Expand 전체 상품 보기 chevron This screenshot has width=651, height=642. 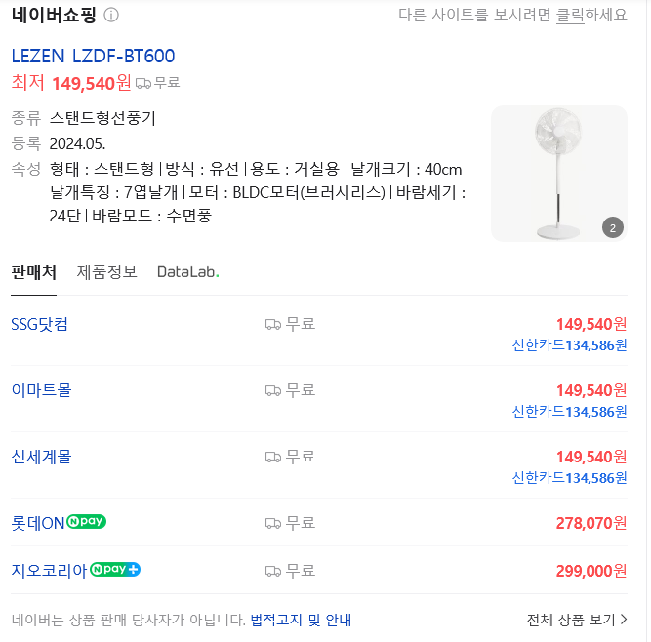[624, 620]
